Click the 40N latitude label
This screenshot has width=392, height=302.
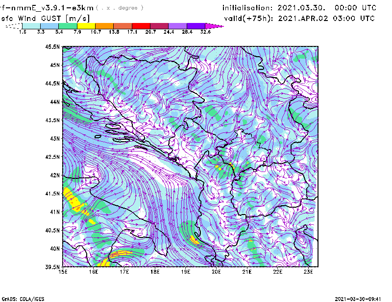(x=55, y=249)
